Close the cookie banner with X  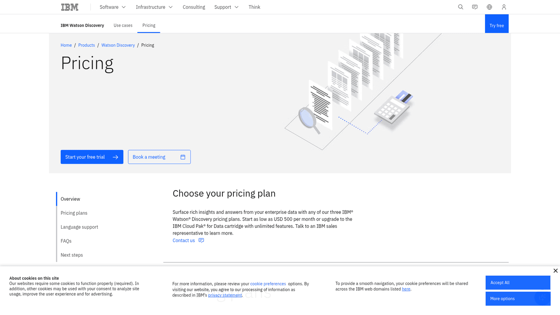pos(555,271)
